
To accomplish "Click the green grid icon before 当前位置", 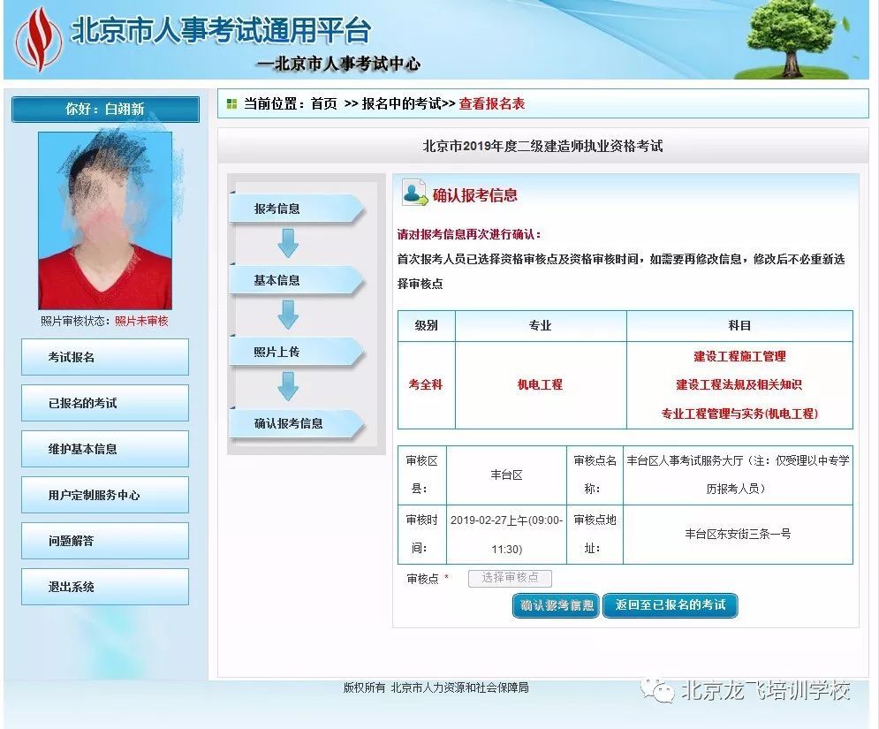I will 231,103.
